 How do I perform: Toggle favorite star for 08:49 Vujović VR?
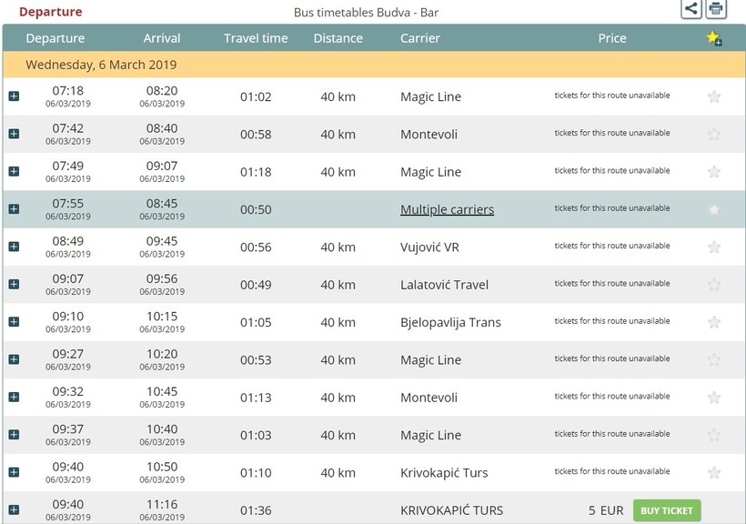click(x=714, y=247)
